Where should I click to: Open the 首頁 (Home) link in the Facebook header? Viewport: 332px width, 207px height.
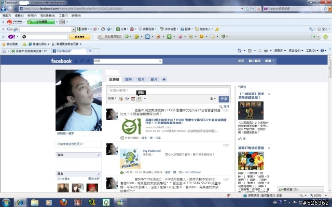(241, 61)
